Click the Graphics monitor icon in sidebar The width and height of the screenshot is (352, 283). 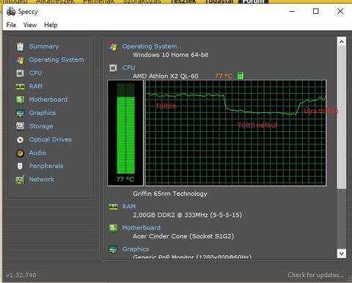click(20, 113)
